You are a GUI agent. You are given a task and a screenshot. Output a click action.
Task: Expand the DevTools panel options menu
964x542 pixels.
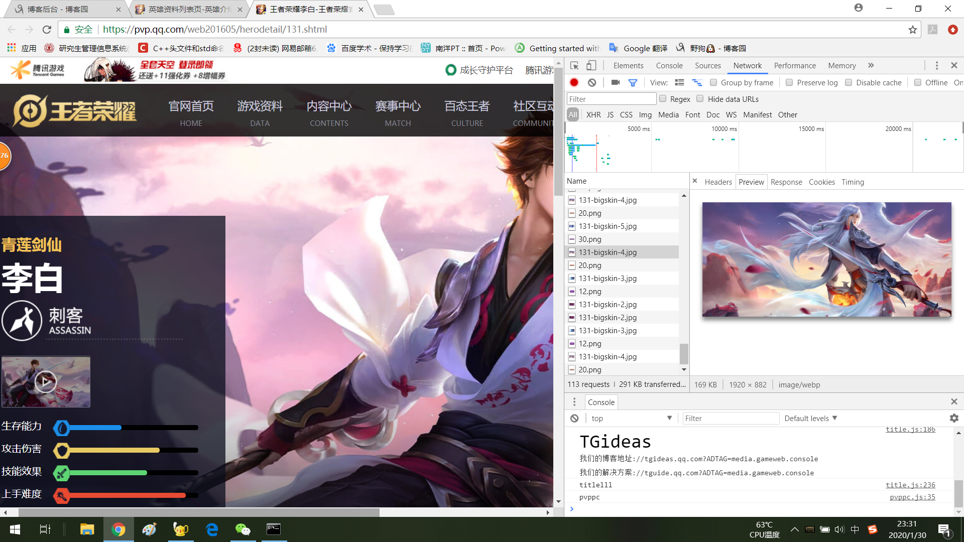(937, 65)
